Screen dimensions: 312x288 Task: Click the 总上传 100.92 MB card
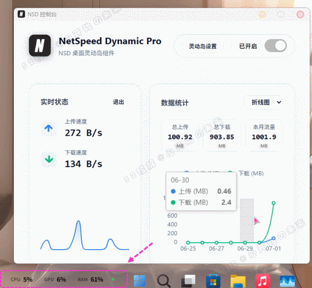[180, 136]
